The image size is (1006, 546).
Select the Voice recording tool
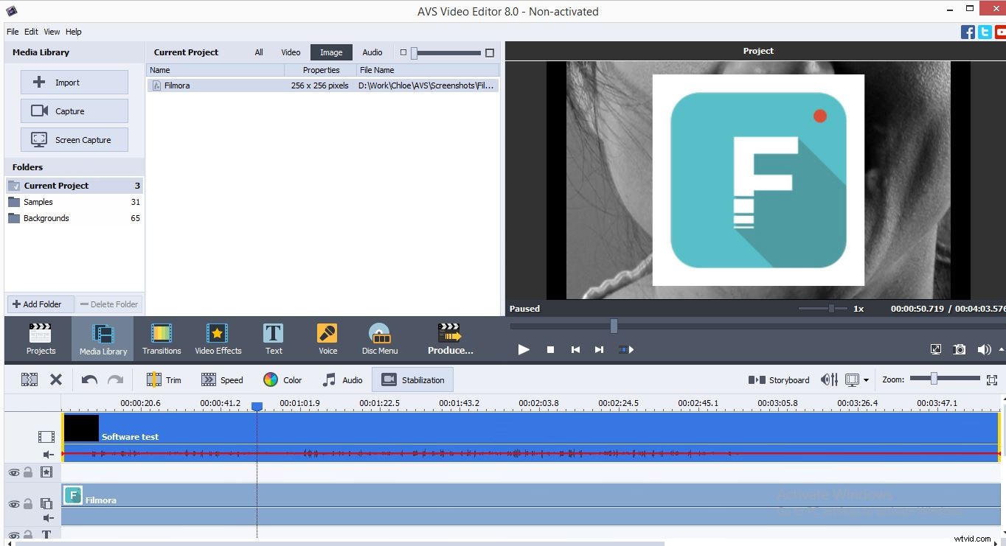[327, 338]
